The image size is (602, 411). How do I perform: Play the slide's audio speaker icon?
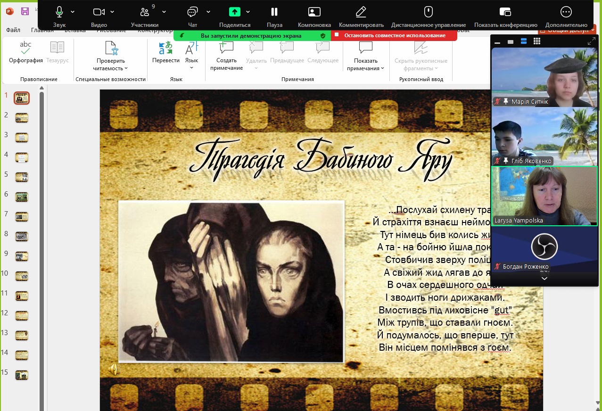click(113, 370)
